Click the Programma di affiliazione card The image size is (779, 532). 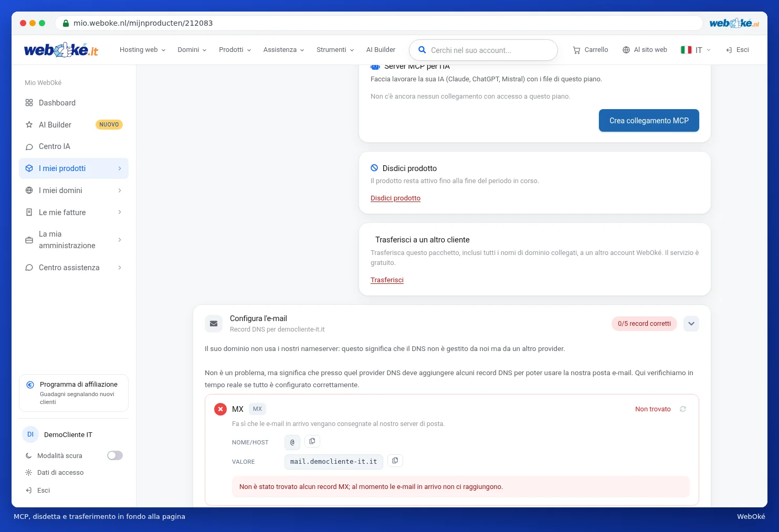point(74,393)
